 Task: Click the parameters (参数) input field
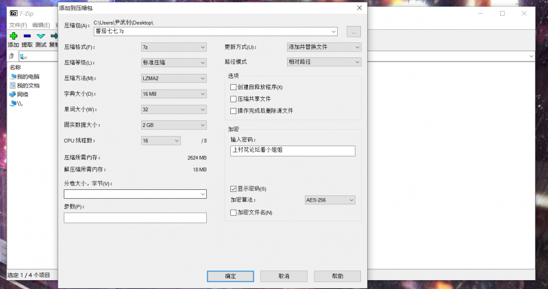coord(135,218)
